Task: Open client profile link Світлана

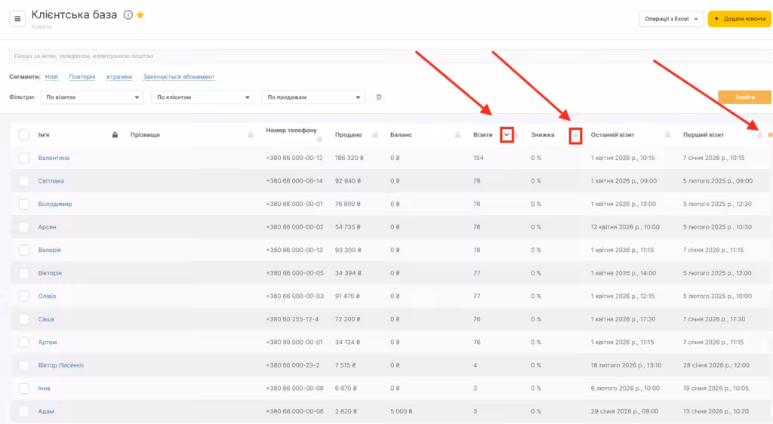Action: click(51, 181)
